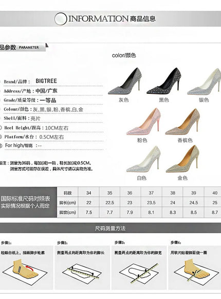Click the 粉色 color label

tap(142, 140)
